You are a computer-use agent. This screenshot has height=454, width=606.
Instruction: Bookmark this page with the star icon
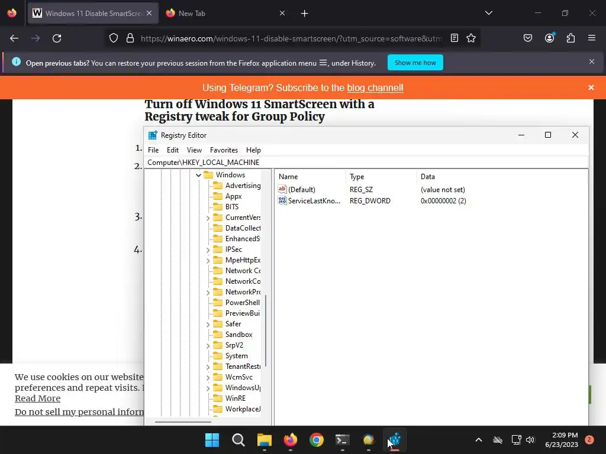click(x=471, y=38)
